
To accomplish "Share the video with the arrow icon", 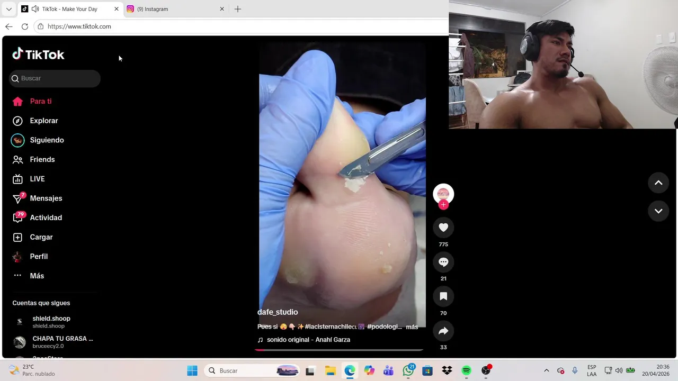I will pyautogui.click(x=443, y=331).
